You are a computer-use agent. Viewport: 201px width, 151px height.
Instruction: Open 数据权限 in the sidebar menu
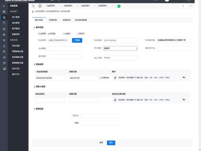16,34
